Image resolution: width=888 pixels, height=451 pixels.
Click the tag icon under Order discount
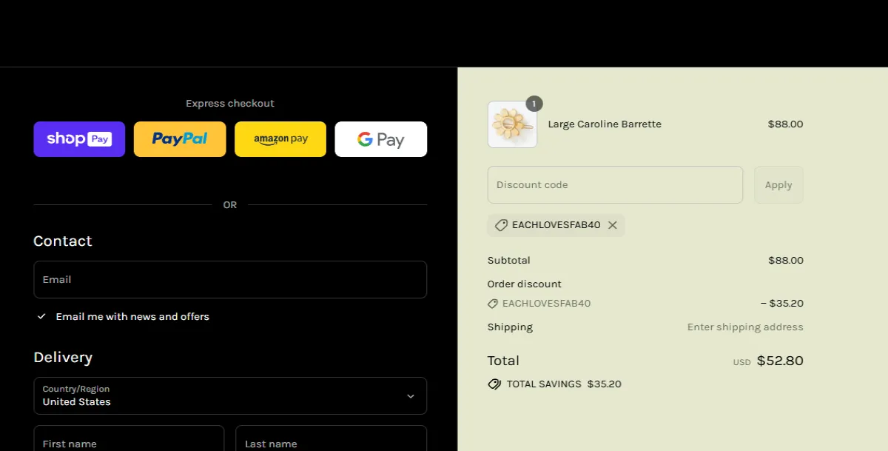493,304
